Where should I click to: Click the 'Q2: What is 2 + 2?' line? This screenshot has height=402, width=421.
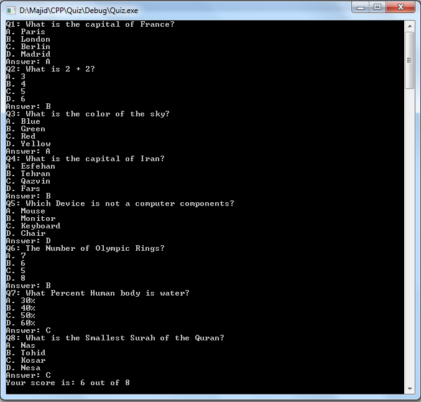tap(50, 69)
